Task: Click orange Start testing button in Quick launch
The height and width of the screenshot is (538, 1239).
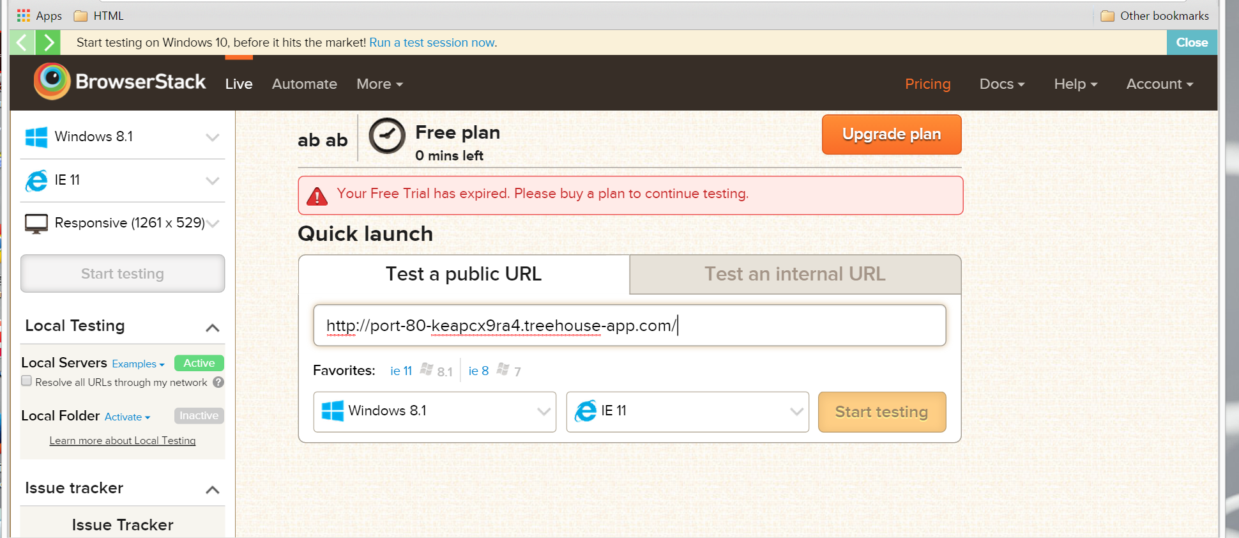Action: click(x=882, y=412)
